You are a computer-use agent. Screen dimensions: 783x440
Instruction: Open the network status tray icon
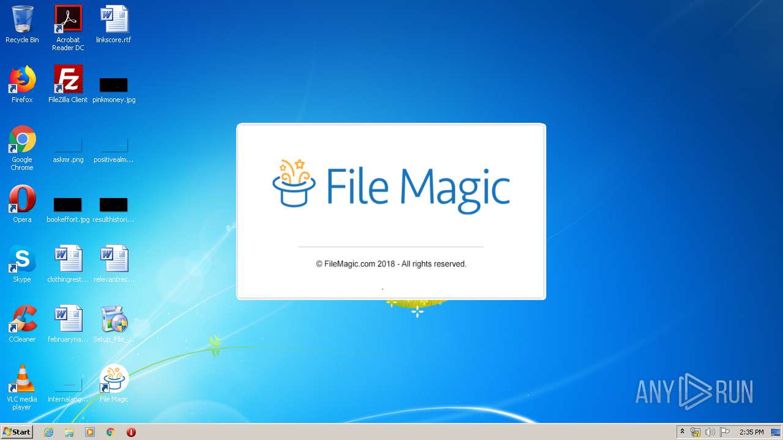696,432
